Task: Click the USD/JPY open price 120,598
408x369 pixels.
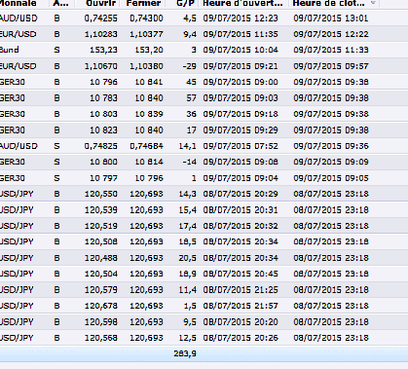Action: point(101,322)
